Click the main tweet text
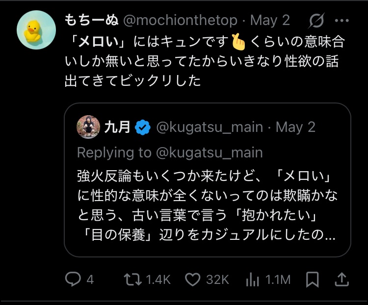 [x=204, y=61]
